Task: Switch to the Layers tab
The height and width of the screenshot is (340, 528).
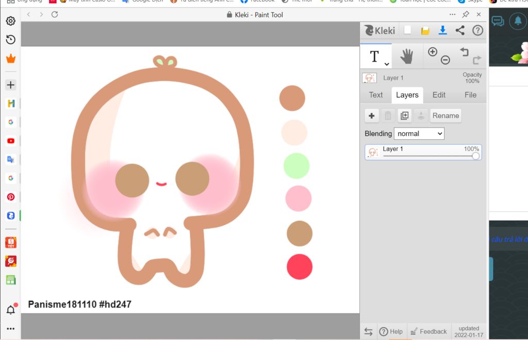Action: [x=407, y=95]
